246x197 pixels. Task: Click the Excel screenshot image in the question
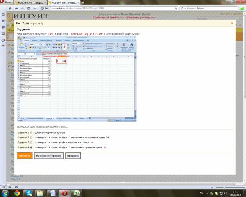(77, 79)
